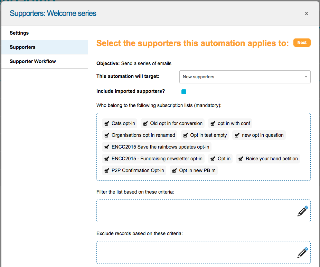Open the New supporters target dropdown
Viewport: 320px width, 267px height.
pyautogui.click(x=245, y=77)
